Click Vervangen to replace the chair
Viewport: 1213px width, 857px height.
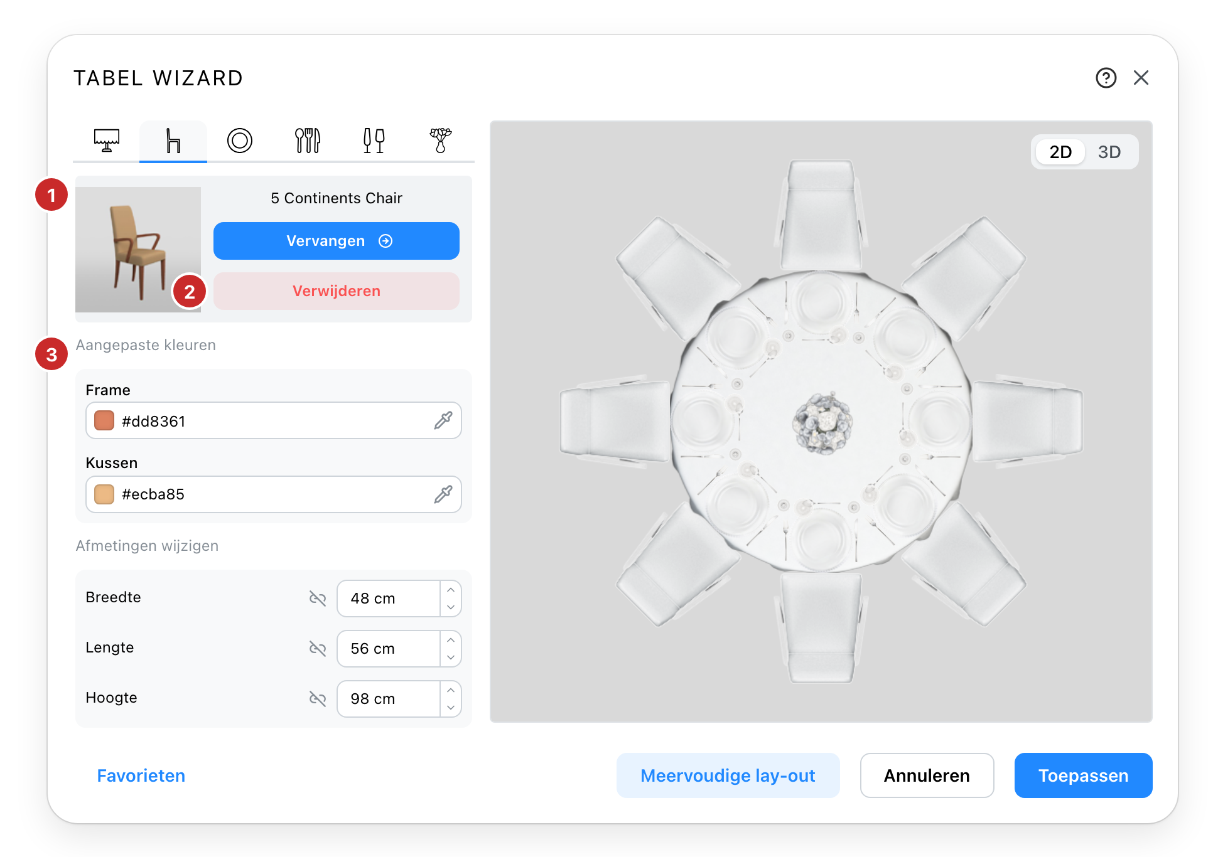(x=337, y=241)
